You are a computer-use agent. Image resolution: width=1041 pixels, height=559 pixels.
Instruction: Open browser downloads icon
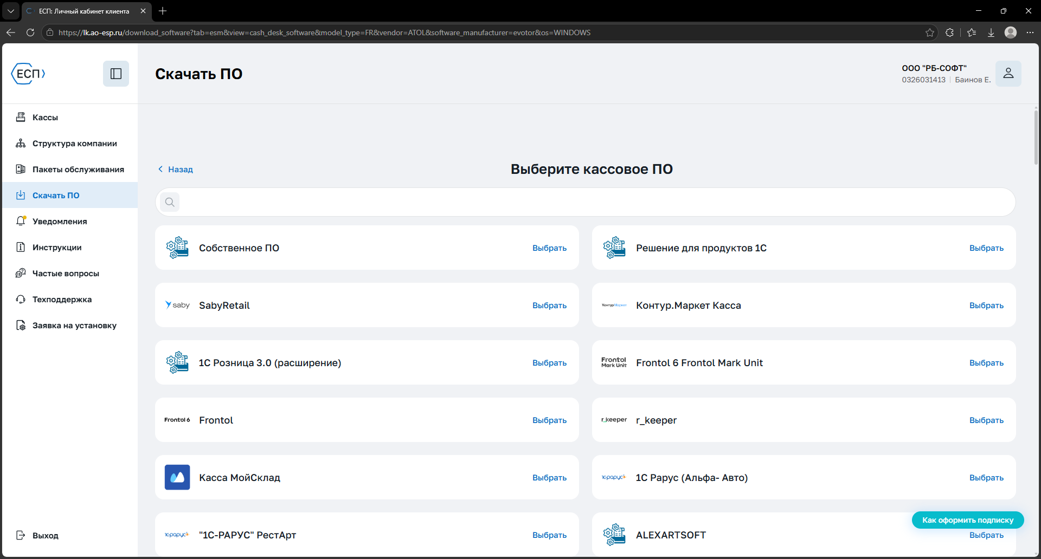click(x=991, y=32)
